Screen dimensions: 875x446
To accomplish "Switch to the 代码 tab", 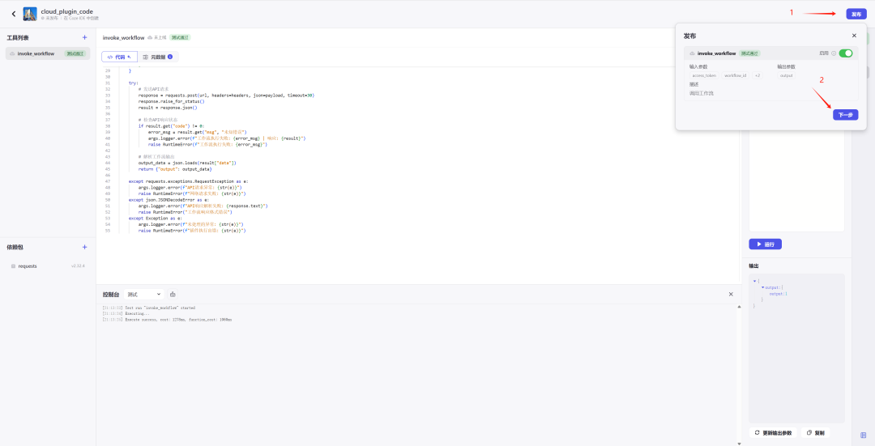I will click(118, 57).
